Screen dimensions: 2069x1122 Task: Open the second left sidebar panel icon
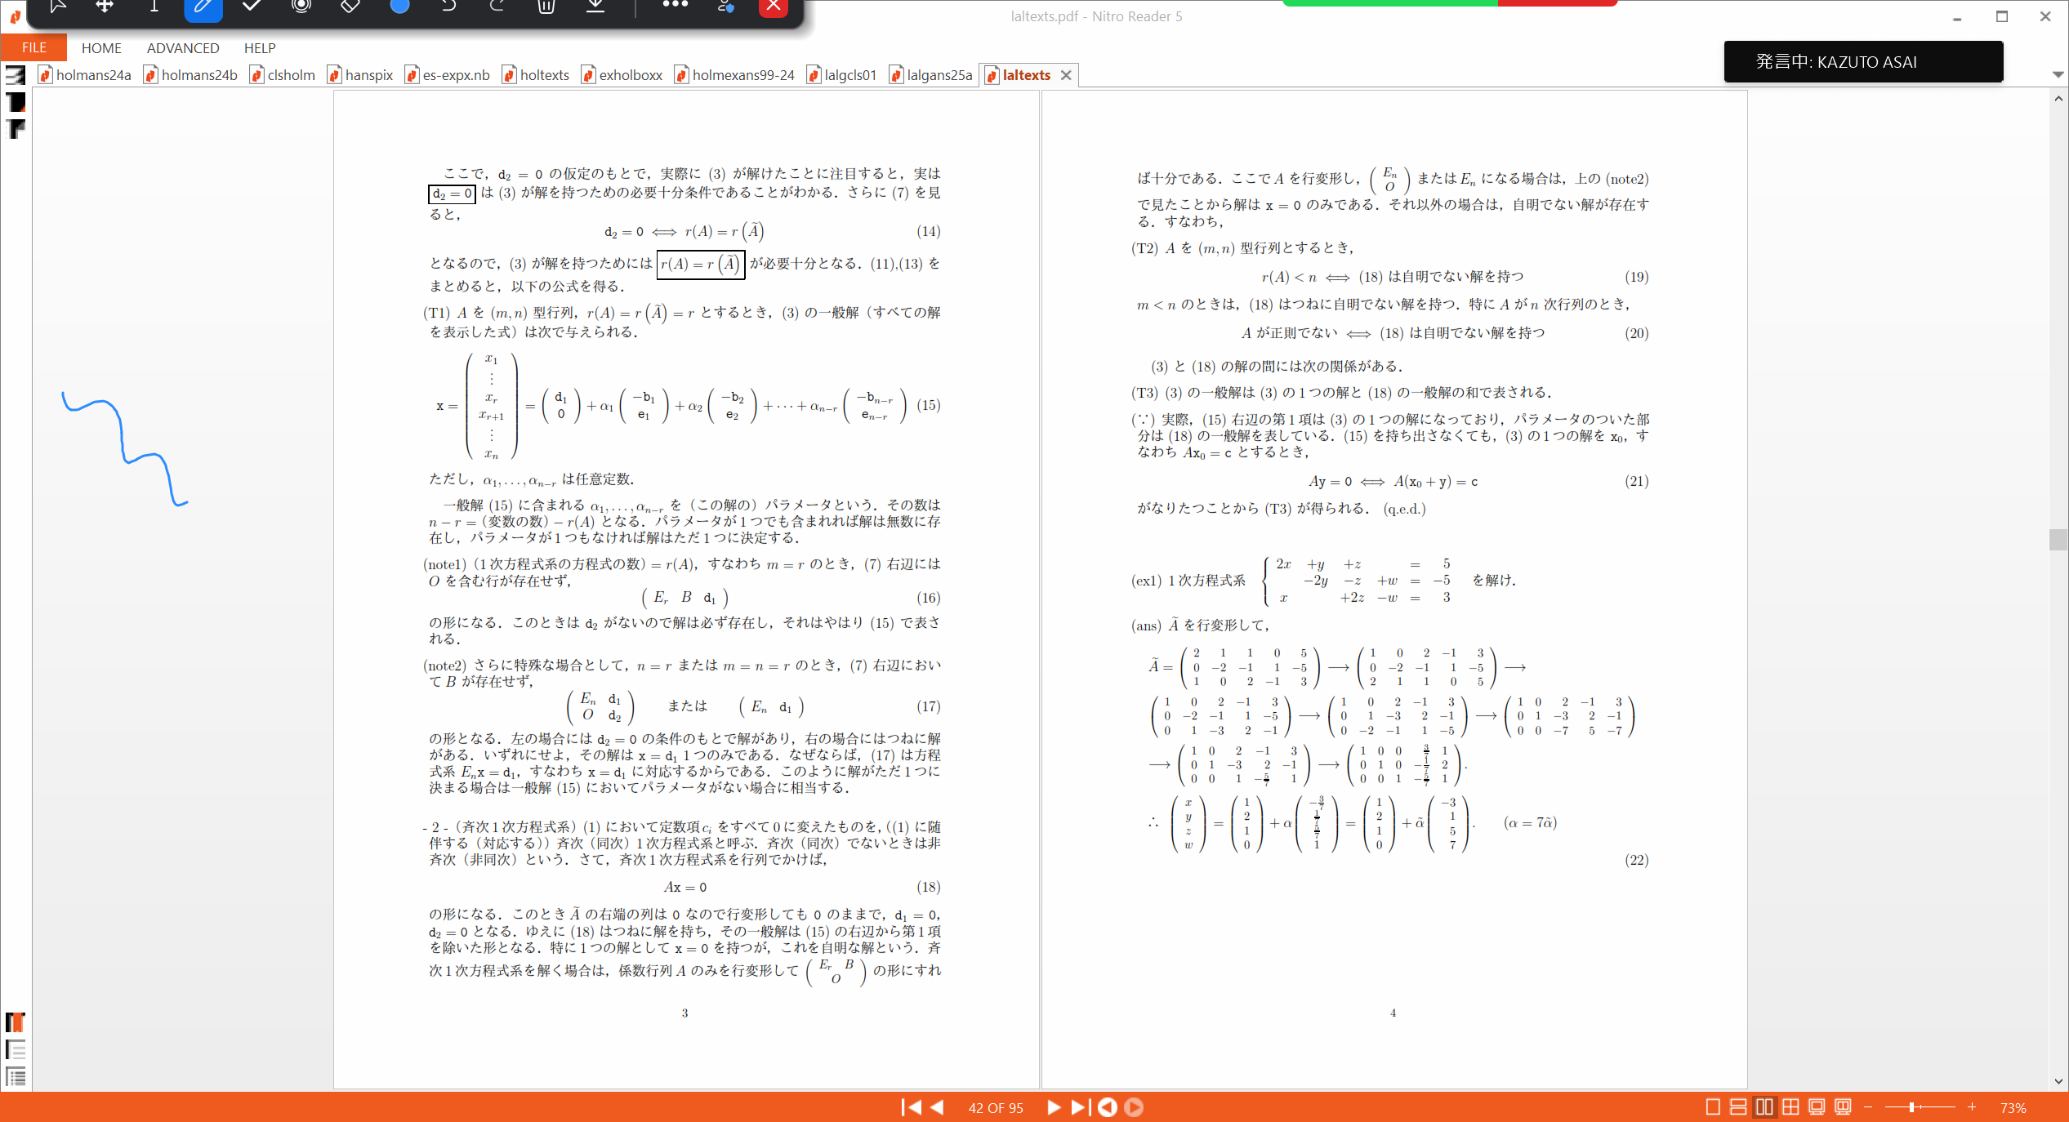(x=16, y=102)
